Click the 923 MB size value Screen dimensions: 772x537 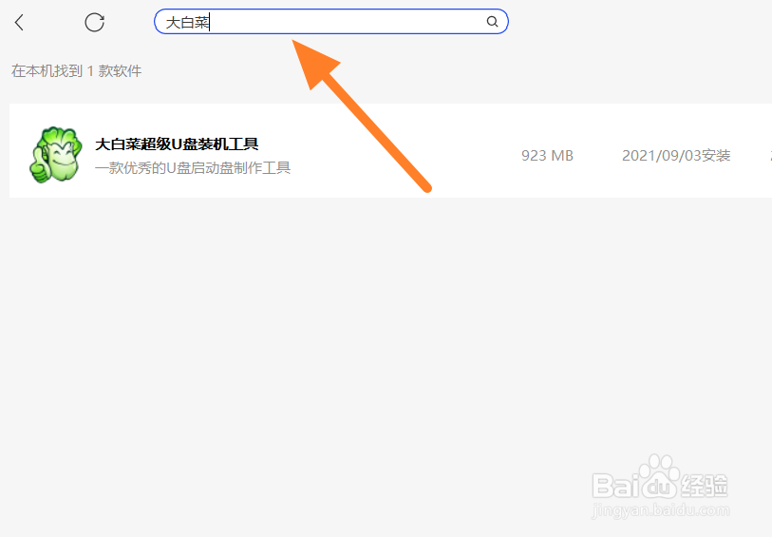[547, 156]
